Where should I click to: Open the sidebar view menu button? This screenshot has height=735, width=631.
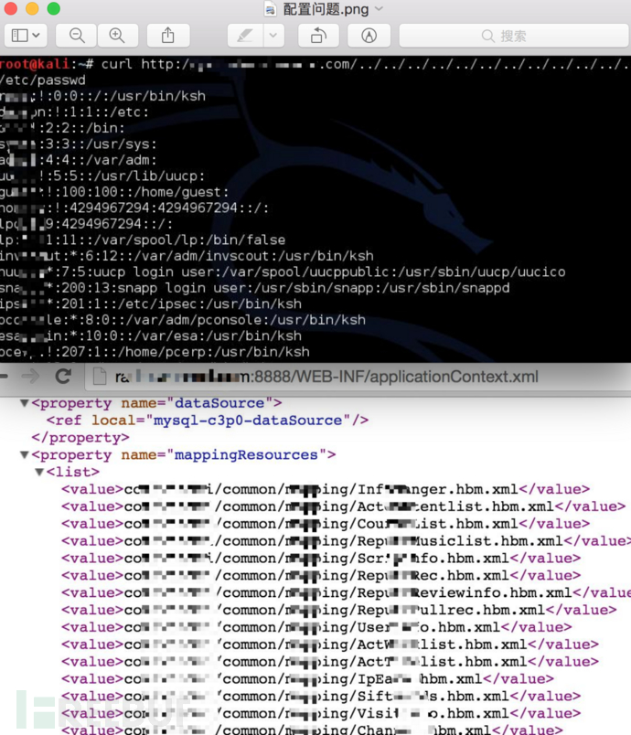pos(26,36)
